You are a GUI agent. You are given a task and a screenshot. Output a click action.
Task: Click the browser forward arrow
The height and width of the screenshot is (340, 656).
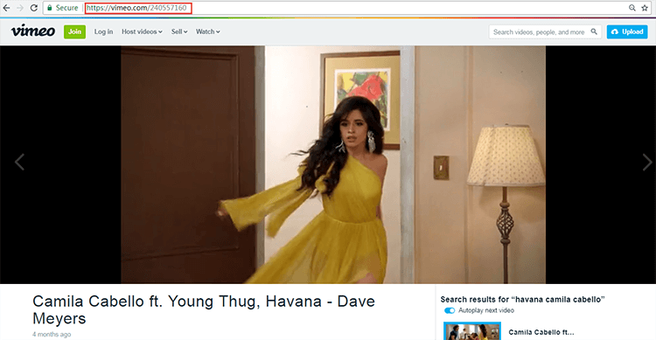click(19, 8)
